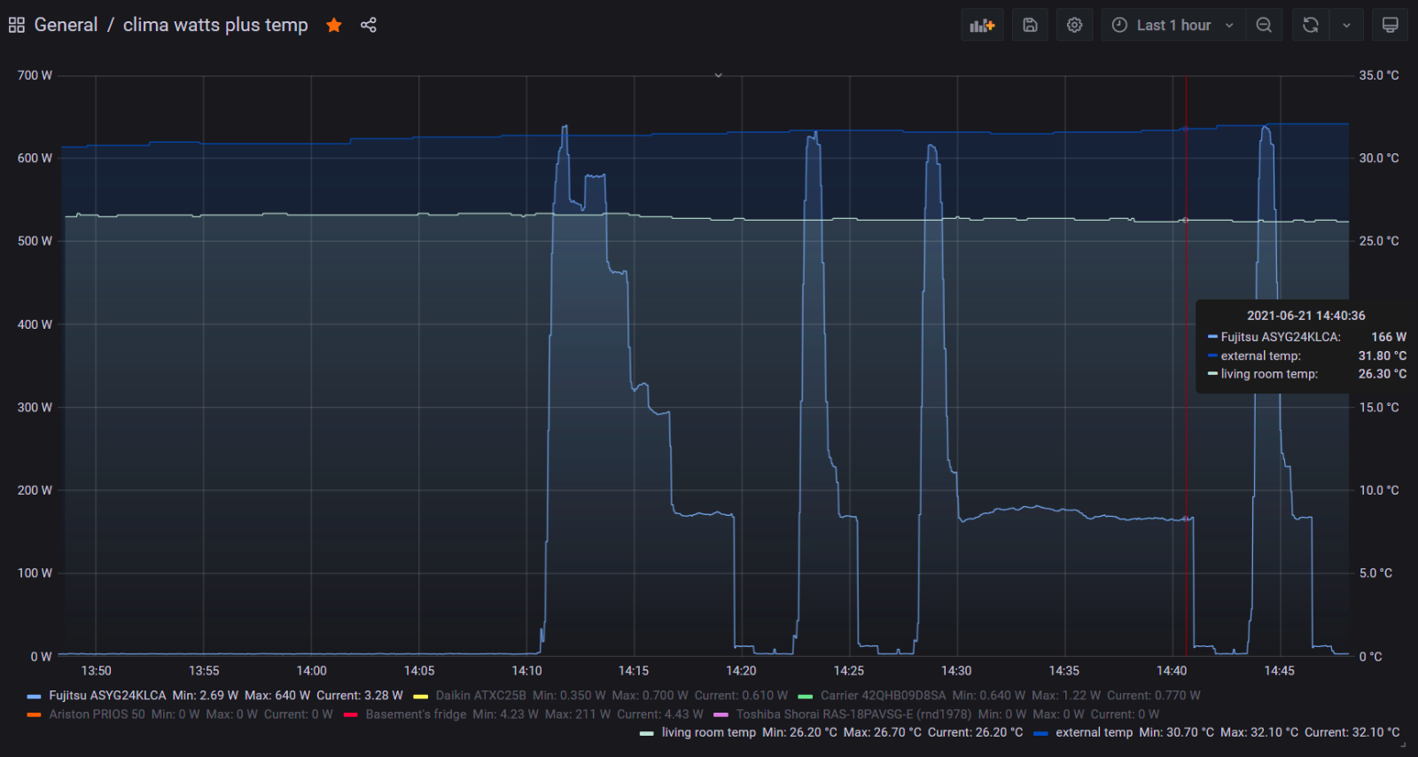Go to the General folder
This screenshot has height=757, width=1418.
click(x=66, y=25)
